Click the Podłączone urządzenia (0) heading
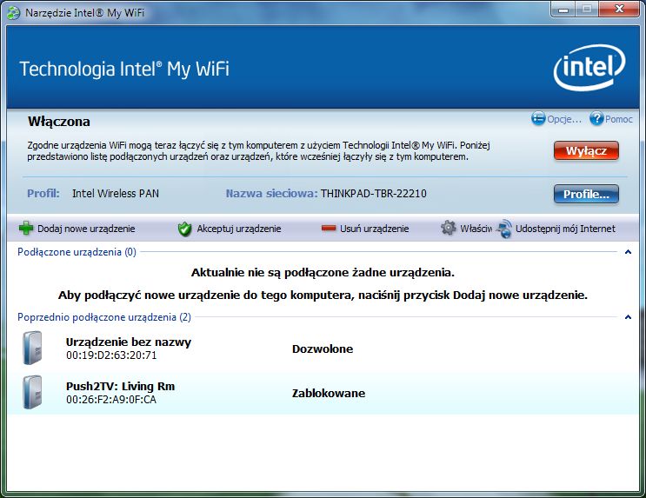Screen dimensions: 646x498 pyautogui.click(x=77, y=252)
